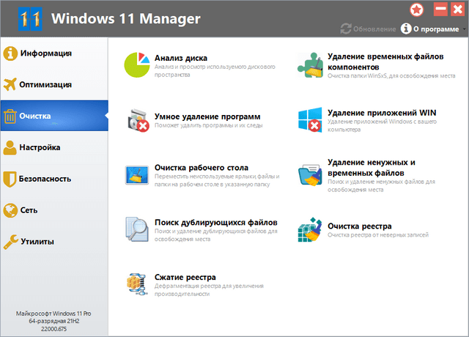Click the Очистка рабочего стола icon
This screenshot has width=469, height=337.
point(138,174)
